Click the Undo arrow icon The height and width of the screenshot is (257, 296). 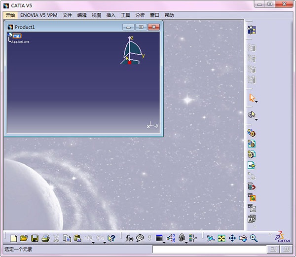pyautogui.click(x=88, y=238)
